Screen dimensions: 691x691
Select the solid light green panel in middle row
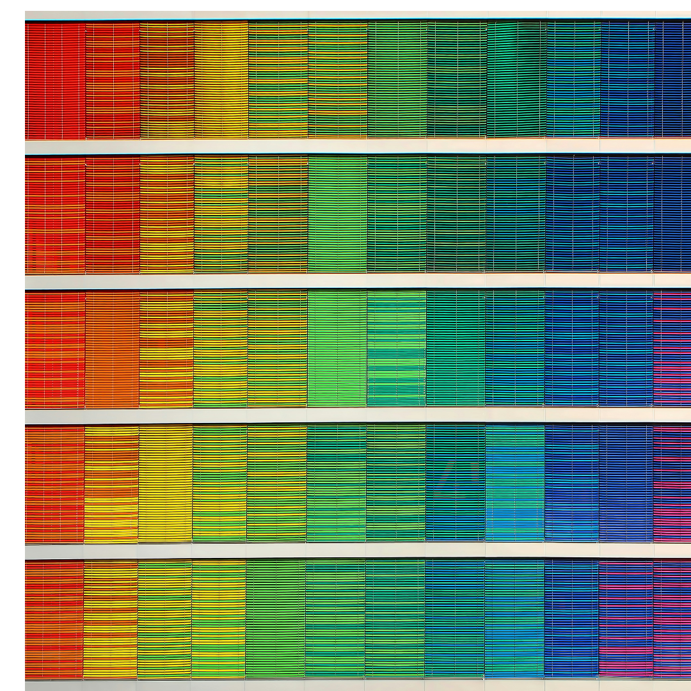(337, 349)
